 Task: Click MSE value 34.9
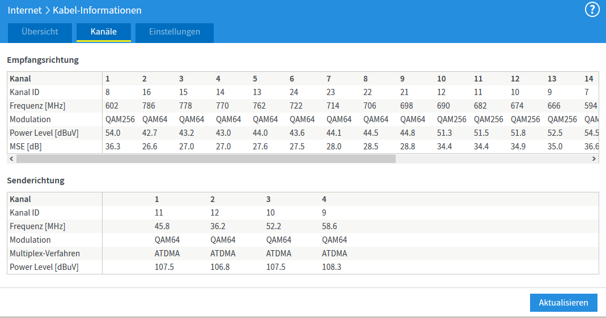(x=518, y=147)
